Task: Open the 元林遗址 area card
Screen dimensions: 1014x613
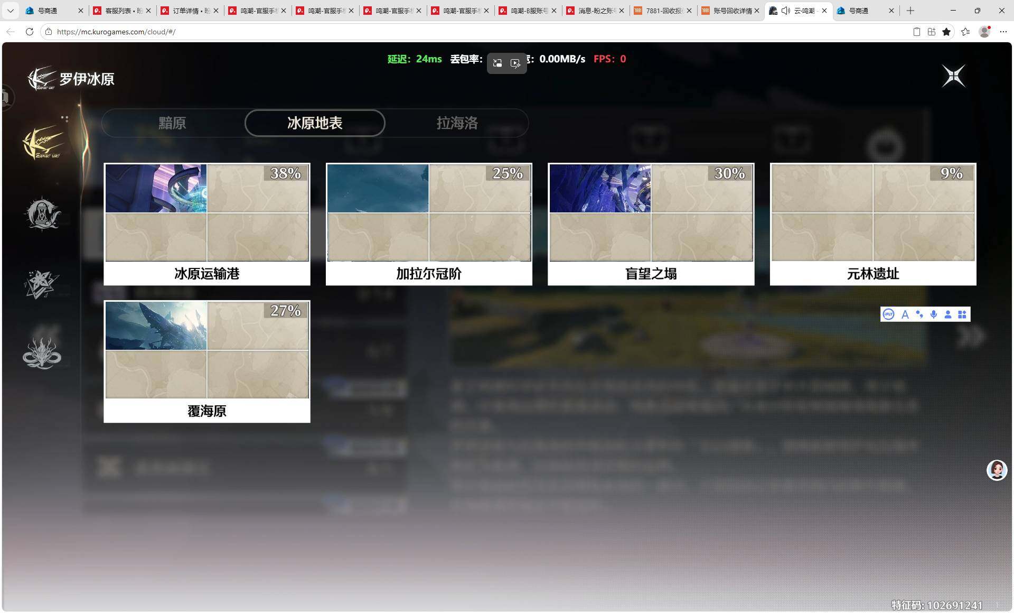Action: [x=873, y=224]
